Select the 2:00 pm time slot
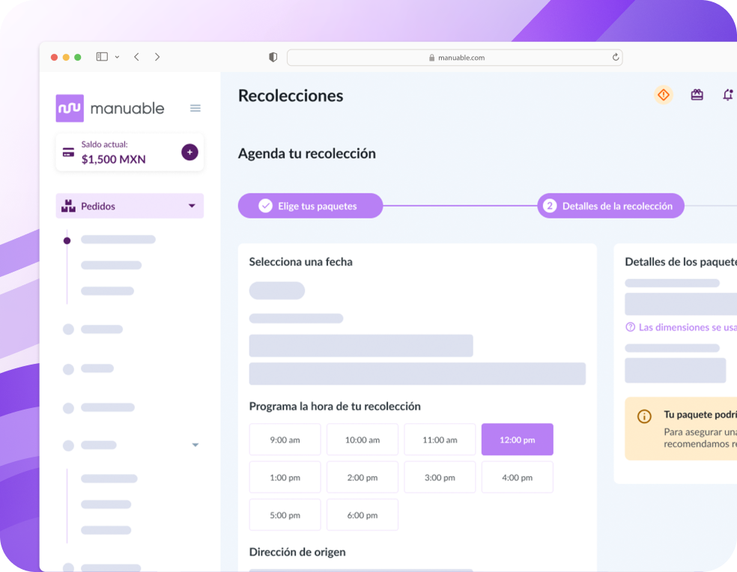This screenshot has width=737, height=572. pyautogui.click(x=363, y=478)
